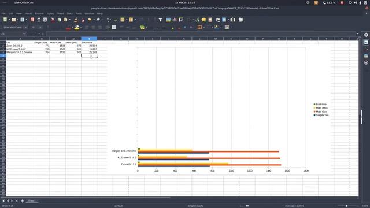Image resolution: width=370 pixels, height=208 pixels.
Task: Activate the clone formatting paintbrush
Action: pyautogui.click(x=76, y=20)
